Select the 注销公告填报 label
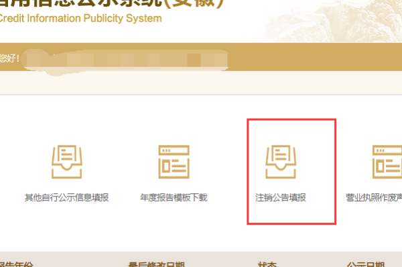This screenshot has height=267, width=402. pos(281,197)
